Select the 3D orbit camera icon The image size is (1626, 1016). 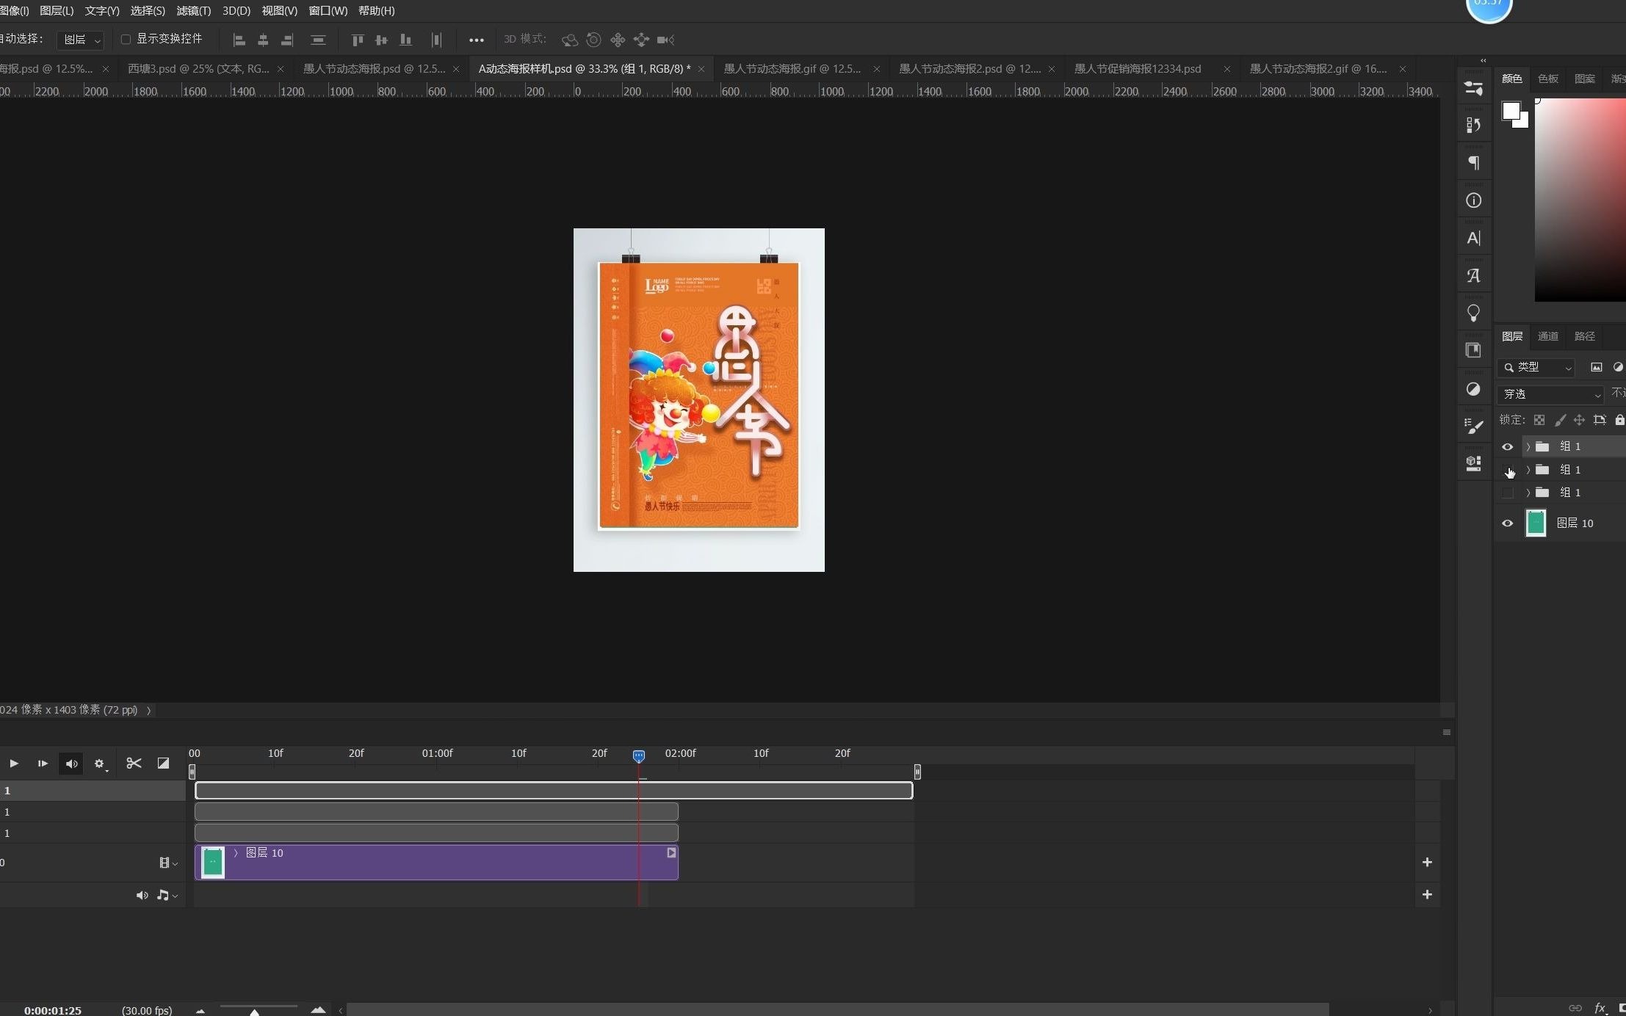(x=569, y=40)
